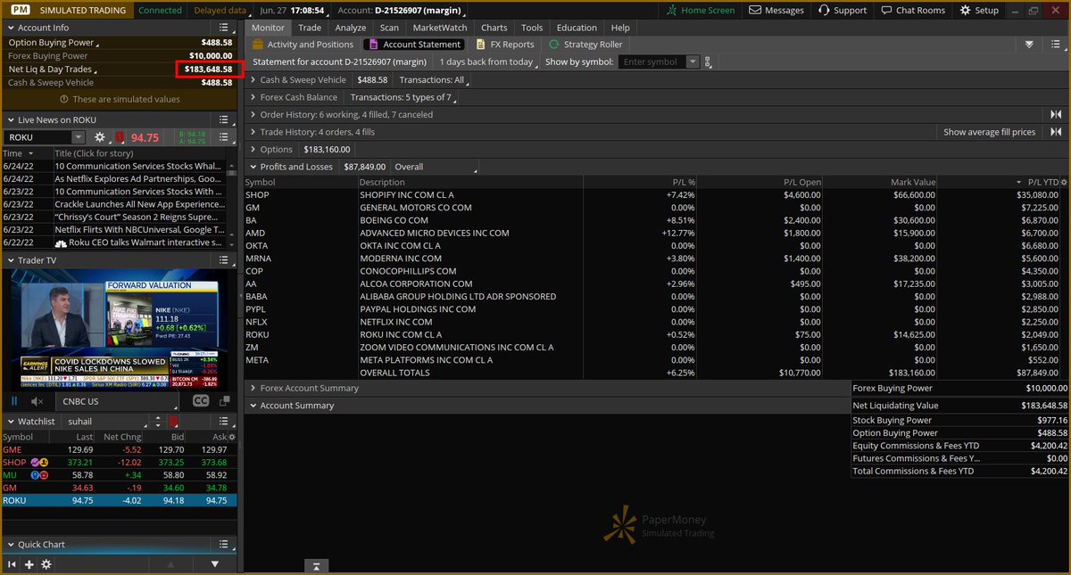Collapse the Quick Chart gadget
Viewport: 1071px width, 575px height.
click(11, 545)
